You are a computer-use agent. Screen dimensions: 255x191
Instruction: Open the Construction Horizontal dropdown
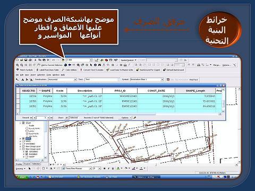[x=75, y=80]
